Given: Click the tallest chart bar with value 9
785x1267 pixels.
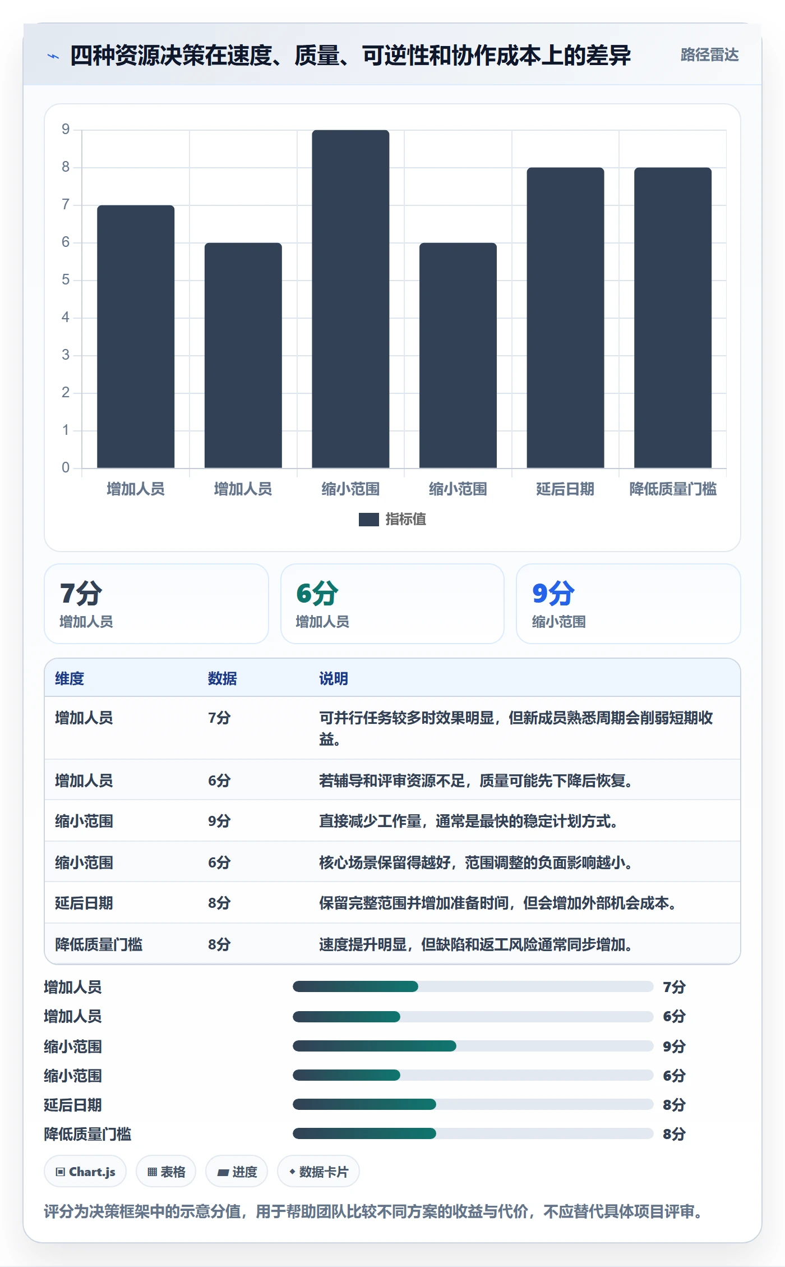Looking at the screenshot, I should point(350,299).
